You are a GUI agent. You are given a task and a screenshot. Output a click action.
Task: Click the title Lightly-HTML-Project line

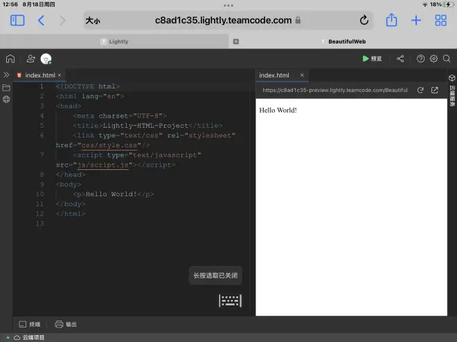(147, 126)
